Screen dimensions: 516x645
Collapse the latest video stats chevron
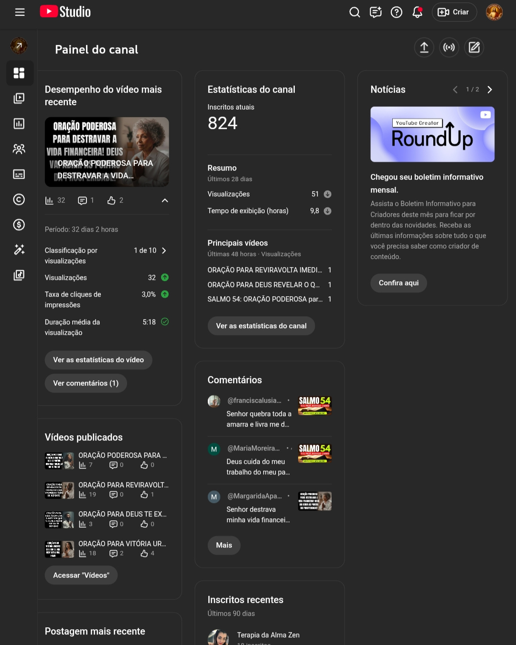pos(165,201)
